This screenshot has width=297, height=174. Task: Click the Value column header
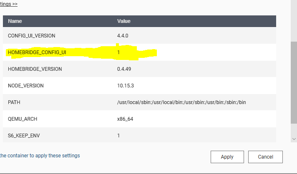pyautogui.click(x=124, y=21)
